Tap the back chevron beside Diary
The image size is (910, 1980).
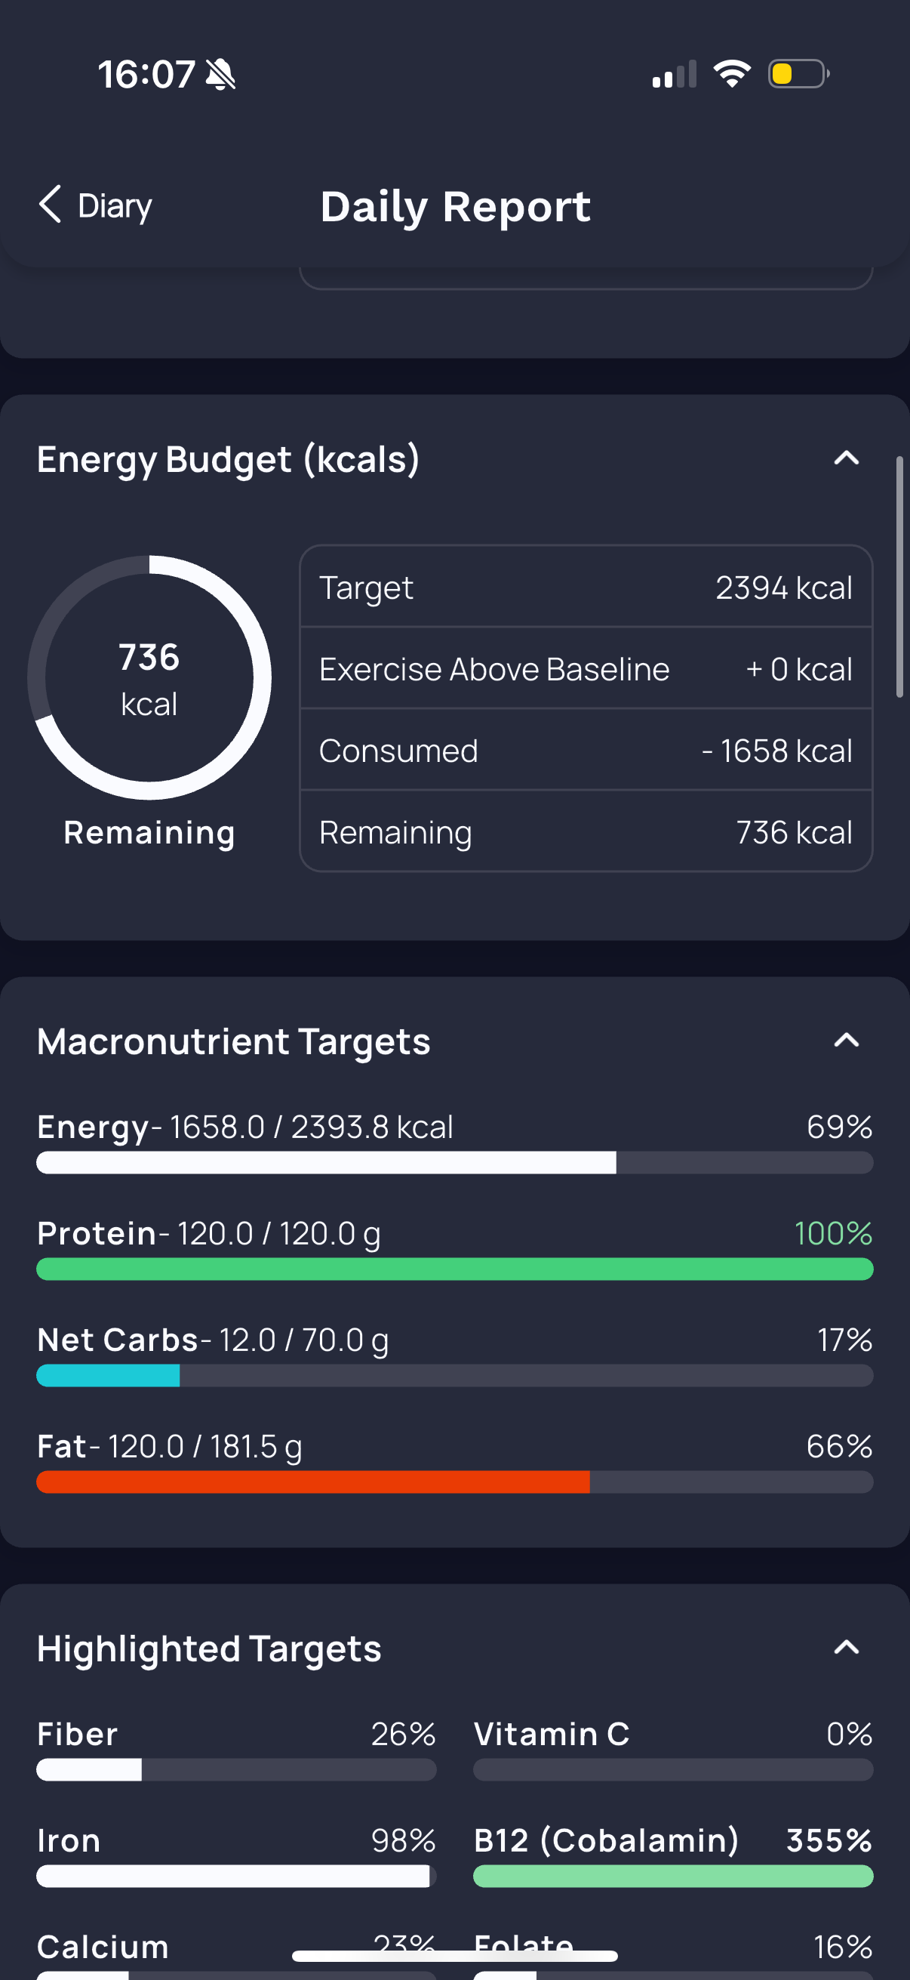[x=50, y=205]
